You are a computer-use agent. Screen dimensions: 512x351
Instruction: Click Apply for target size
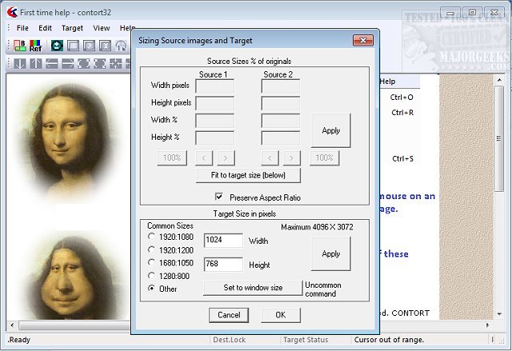tap(331, 253)
